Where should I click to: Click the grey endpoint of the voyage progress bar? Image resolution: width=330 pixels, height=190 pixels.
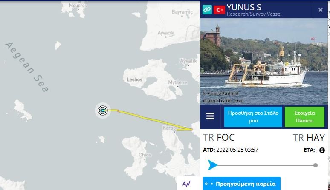coord(315,165)
